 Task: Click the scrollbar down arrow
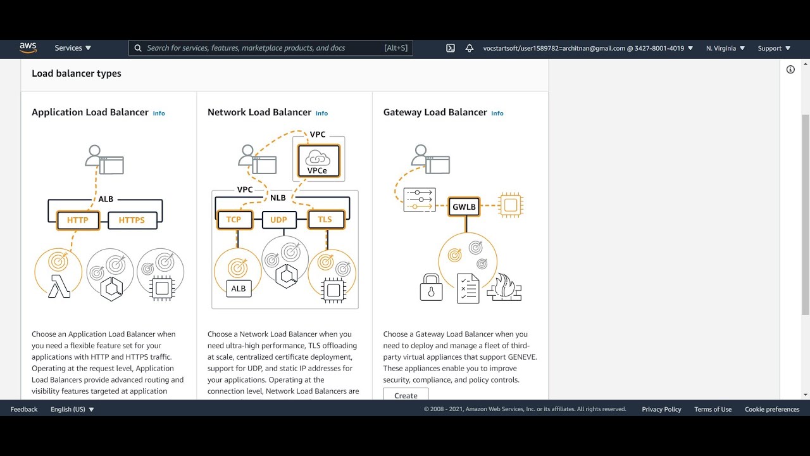(806, 395)
